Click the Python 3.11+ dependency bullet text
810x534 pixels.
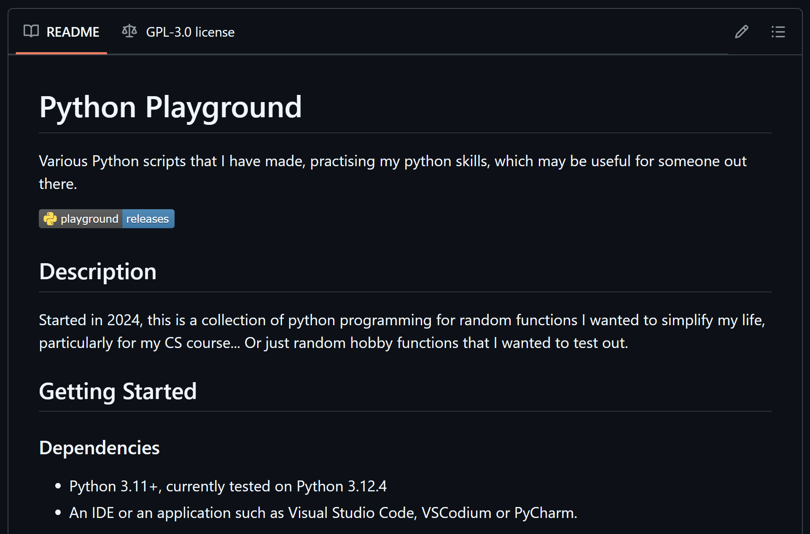tap(228, 486)
